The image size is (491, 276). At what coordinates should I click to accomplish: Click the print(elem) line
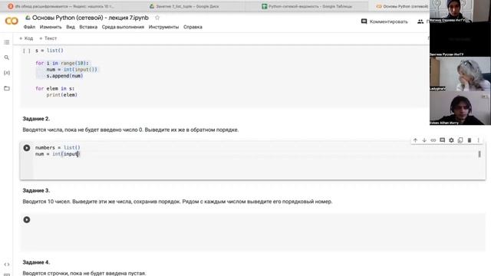(61, 95)
